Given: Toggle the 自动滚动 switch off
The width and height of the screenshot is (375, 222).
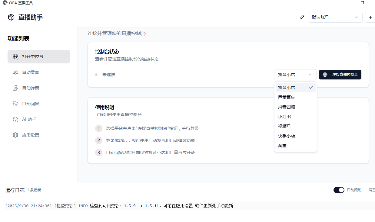Looking at the screenshot, I should pos(339,190).
